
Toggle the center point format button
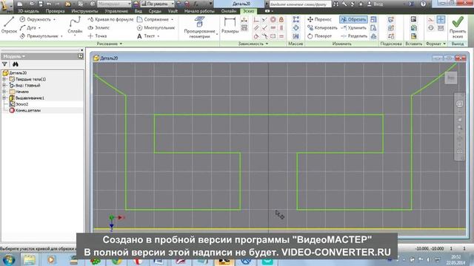[441, 20]
